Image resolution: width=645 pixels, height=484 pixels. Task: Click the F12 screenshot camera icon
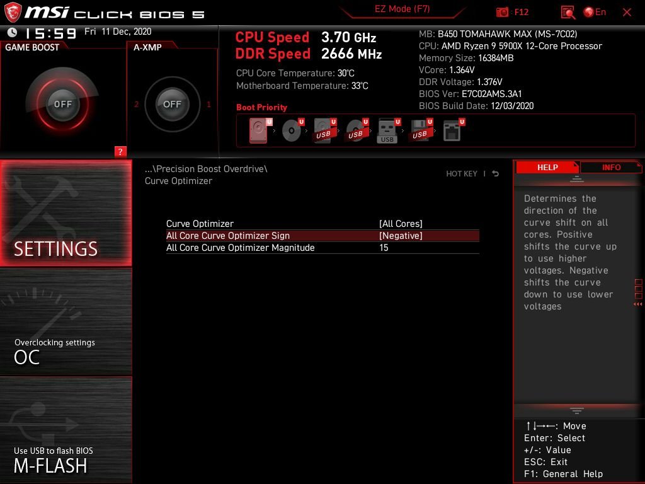point(502,12)
